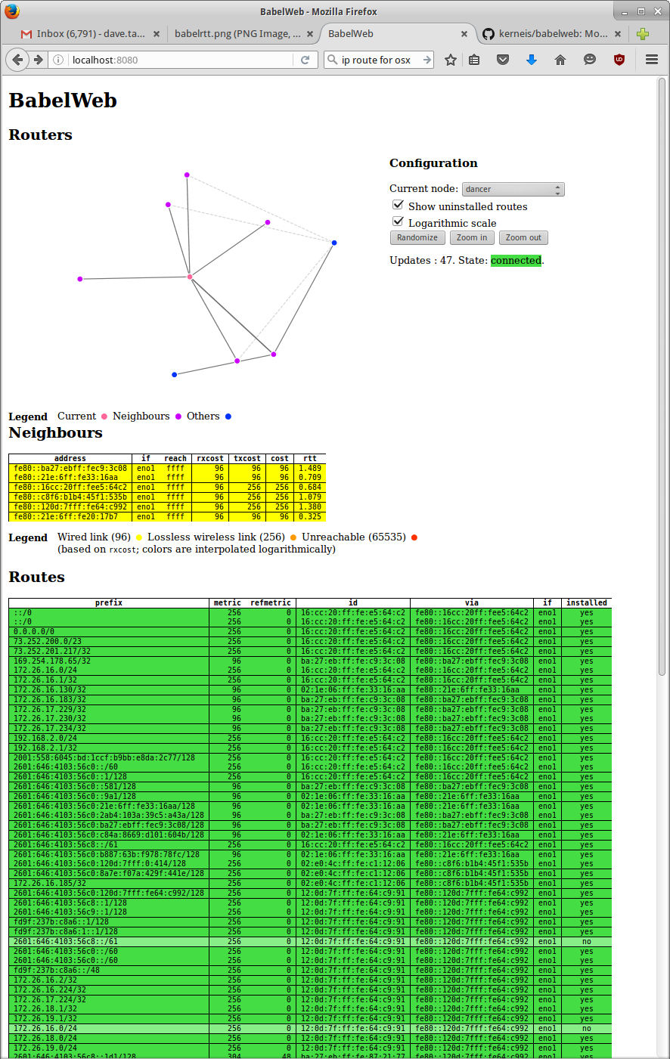Click the site info icon in address bar
The image size is (670, 1059).
58,60
